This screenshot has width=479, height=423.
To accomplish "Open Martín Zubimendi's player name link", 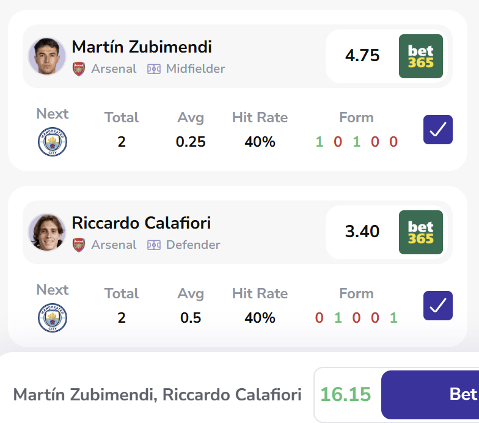I will [142, 46].
